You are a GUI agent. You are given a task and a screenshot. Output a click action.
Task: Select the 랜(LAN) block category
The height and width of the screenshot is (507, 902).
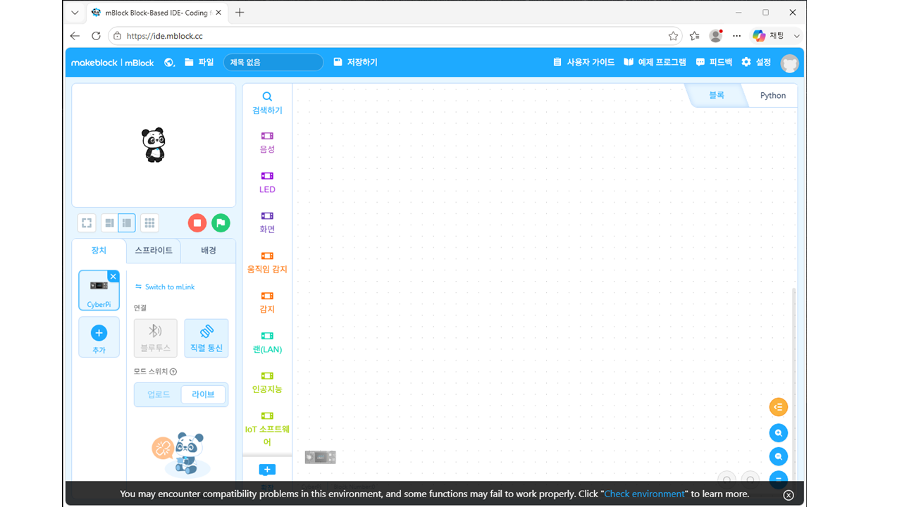267,342
